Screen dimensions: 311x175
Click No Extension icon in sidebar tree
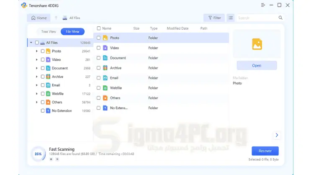coord(48,111)
